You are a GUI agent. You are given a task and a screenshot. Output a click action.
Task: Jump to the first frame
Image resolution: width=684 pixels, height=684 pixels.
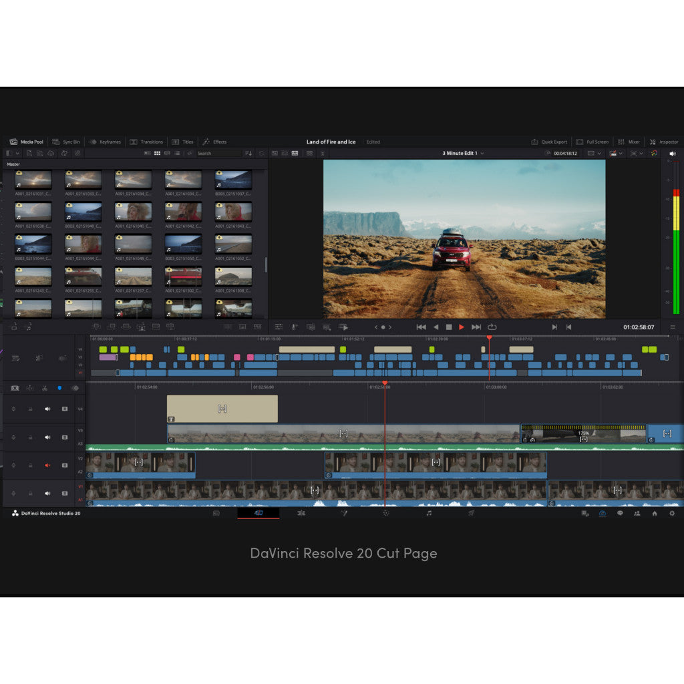click(421, 327)
